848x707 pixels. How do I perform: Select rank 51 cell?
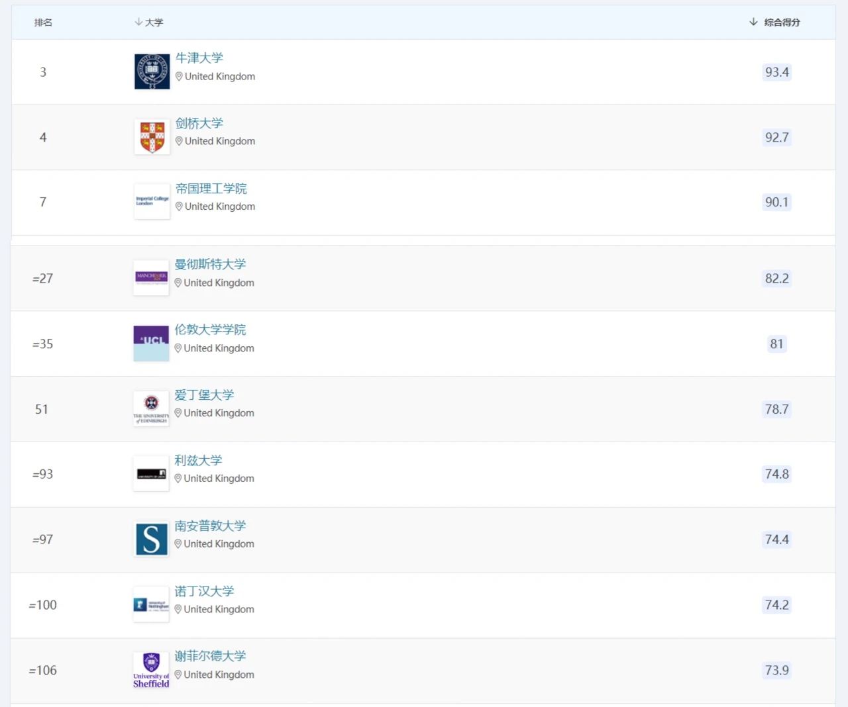pyautogui.click(x=42, y=409)
